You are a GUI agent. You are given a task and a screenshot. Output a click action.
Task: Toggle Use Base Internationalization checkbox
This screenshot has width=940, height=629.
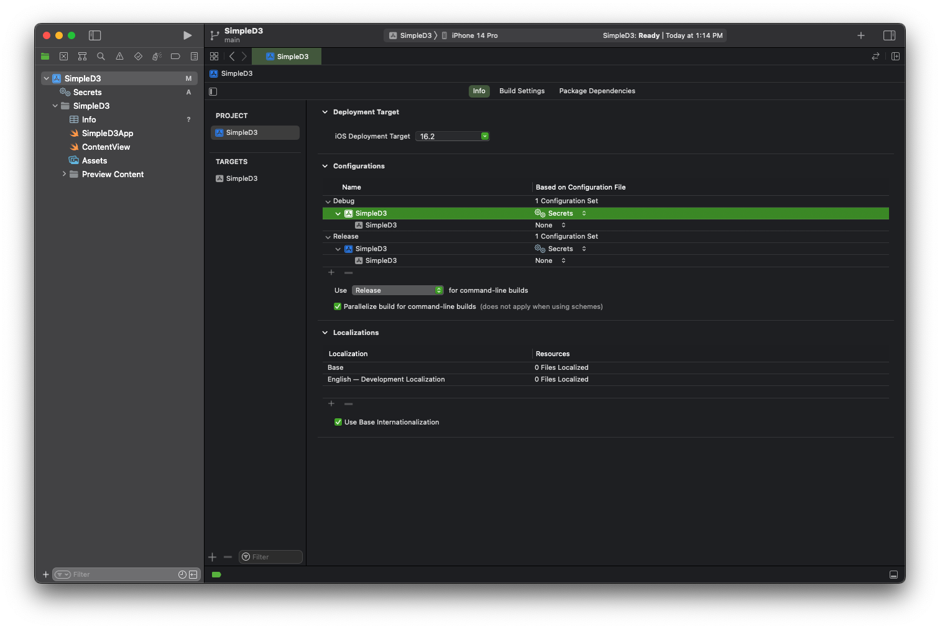[x=338, y=422]
